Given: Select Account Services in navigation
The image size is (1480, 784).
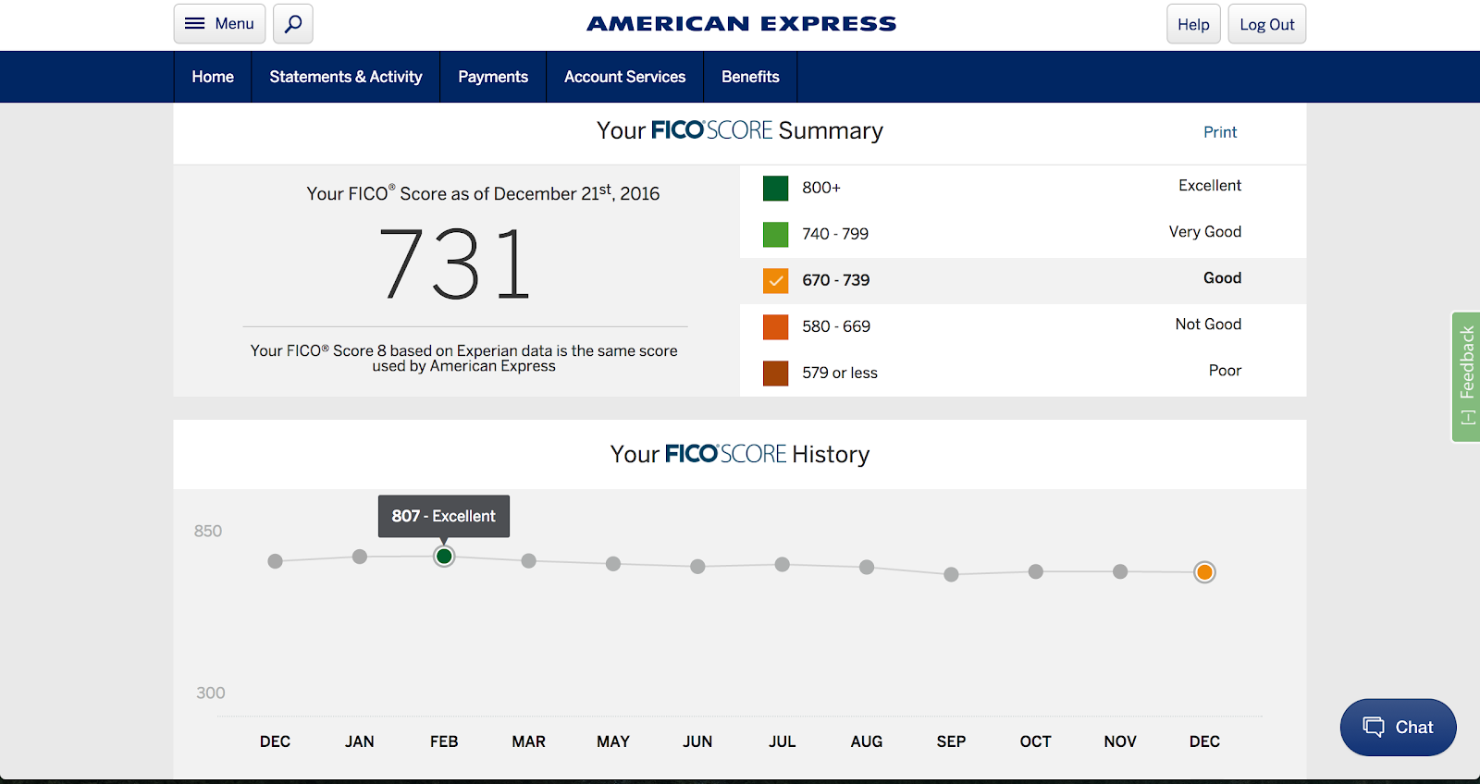Looking at the screenshot, I should pos(625,77).
